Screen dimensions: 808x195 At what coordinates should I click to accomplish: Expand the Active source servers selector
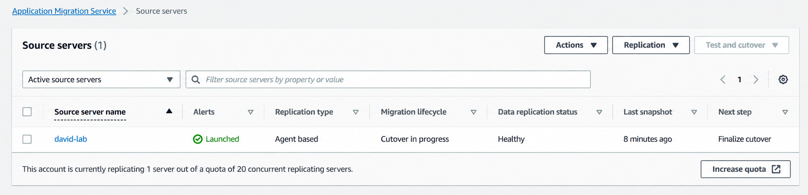tap(101, 80)
